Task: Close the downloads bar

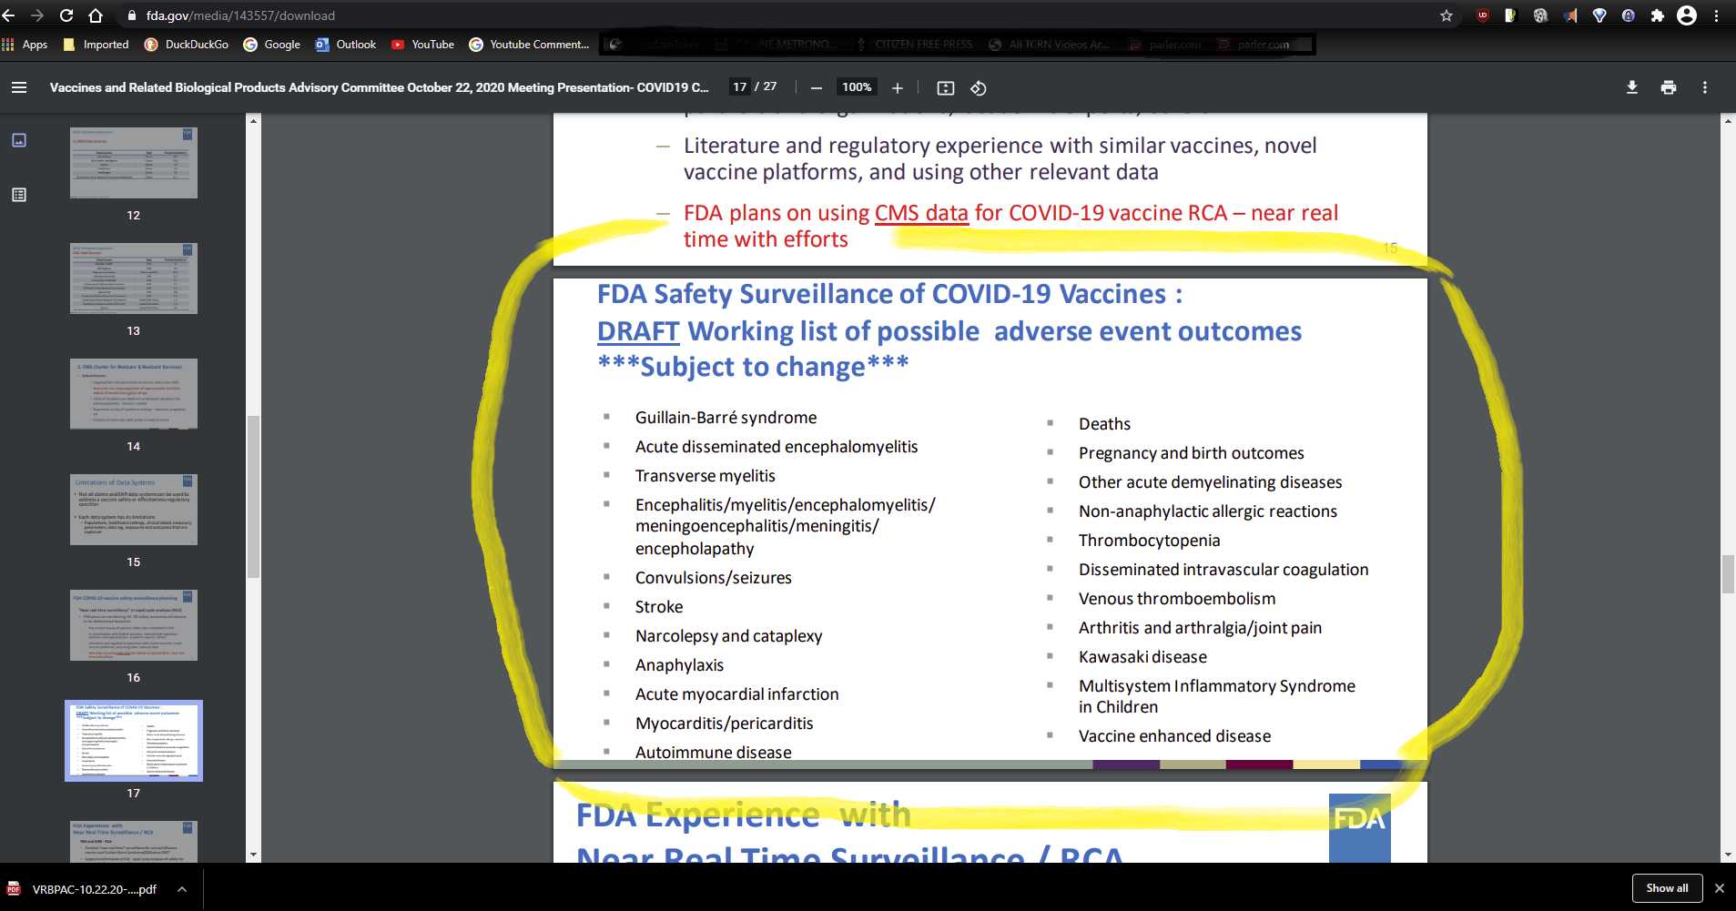Action: click(1720, 888)
